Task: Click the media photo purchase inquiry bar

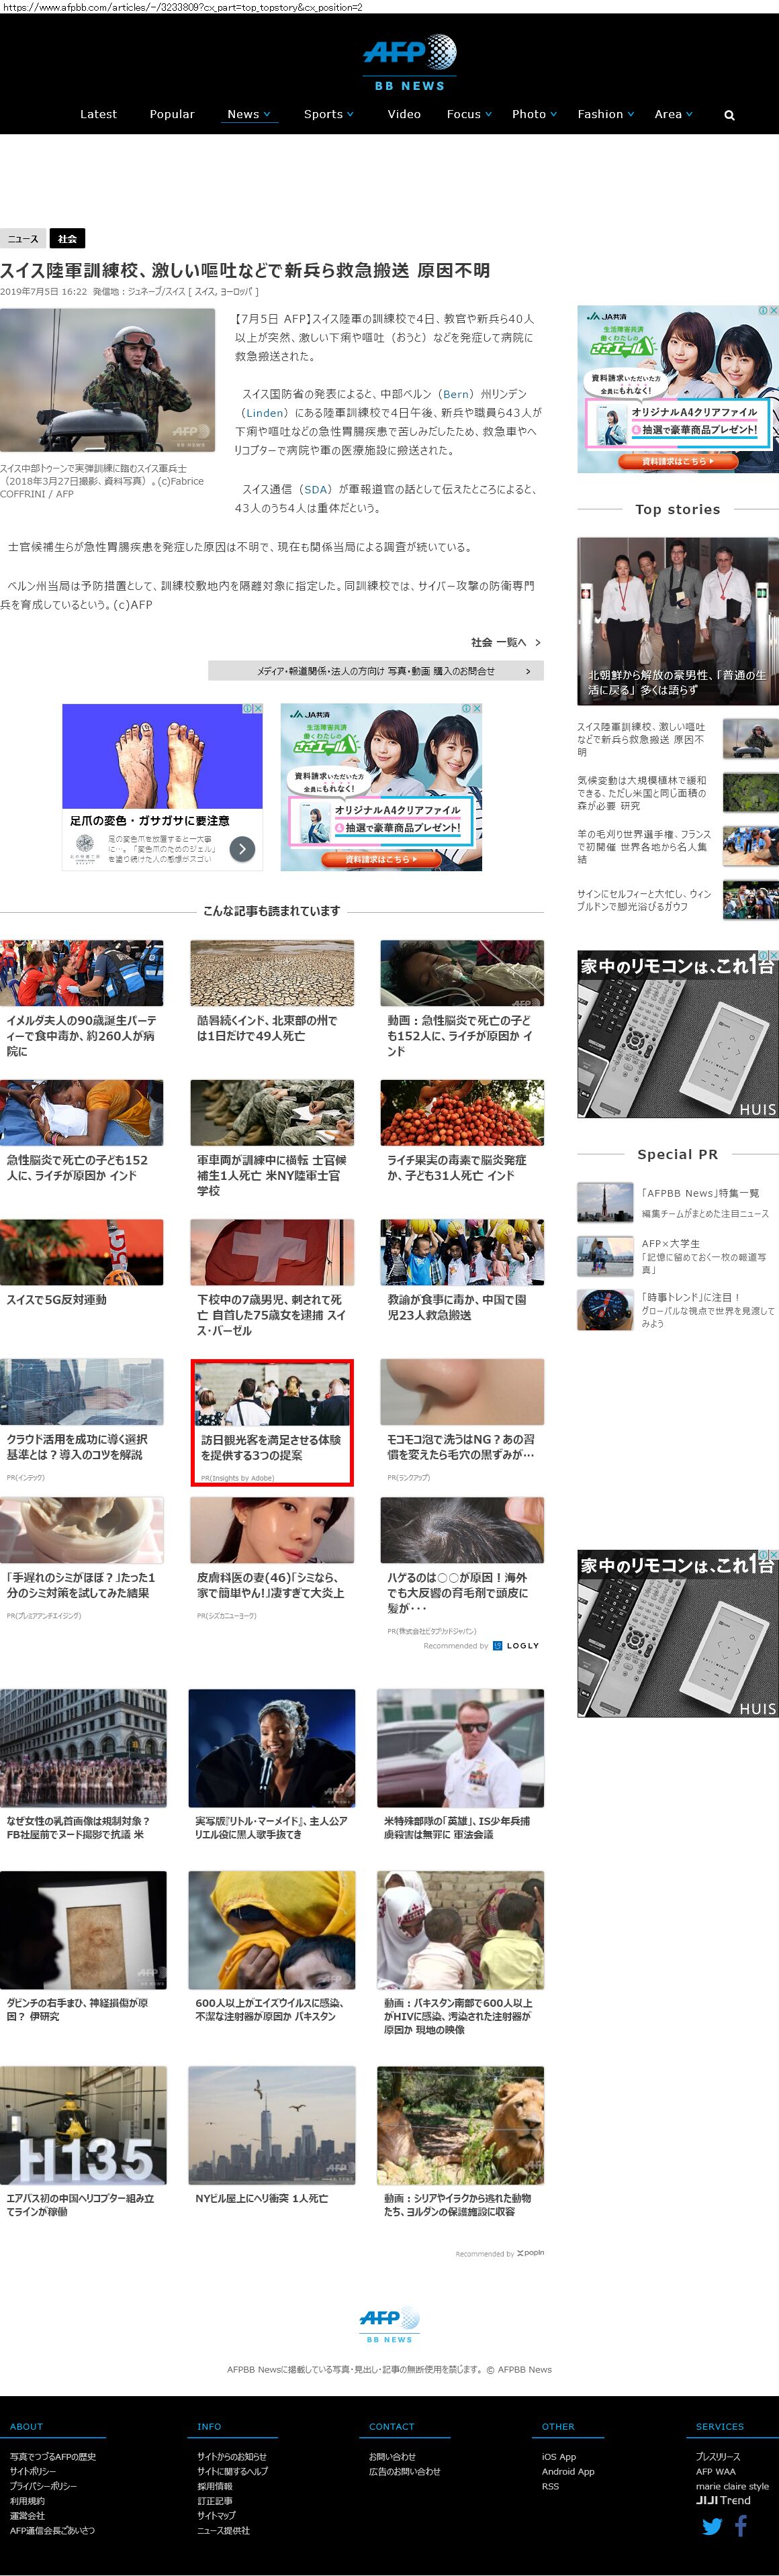Action: pyautogui.click(x=376, y=671)
